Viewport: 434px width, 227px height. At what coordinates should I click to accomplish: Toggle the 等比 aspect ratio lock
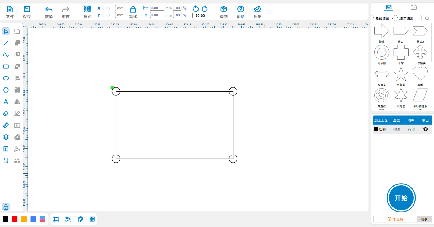tap(133, 12)
